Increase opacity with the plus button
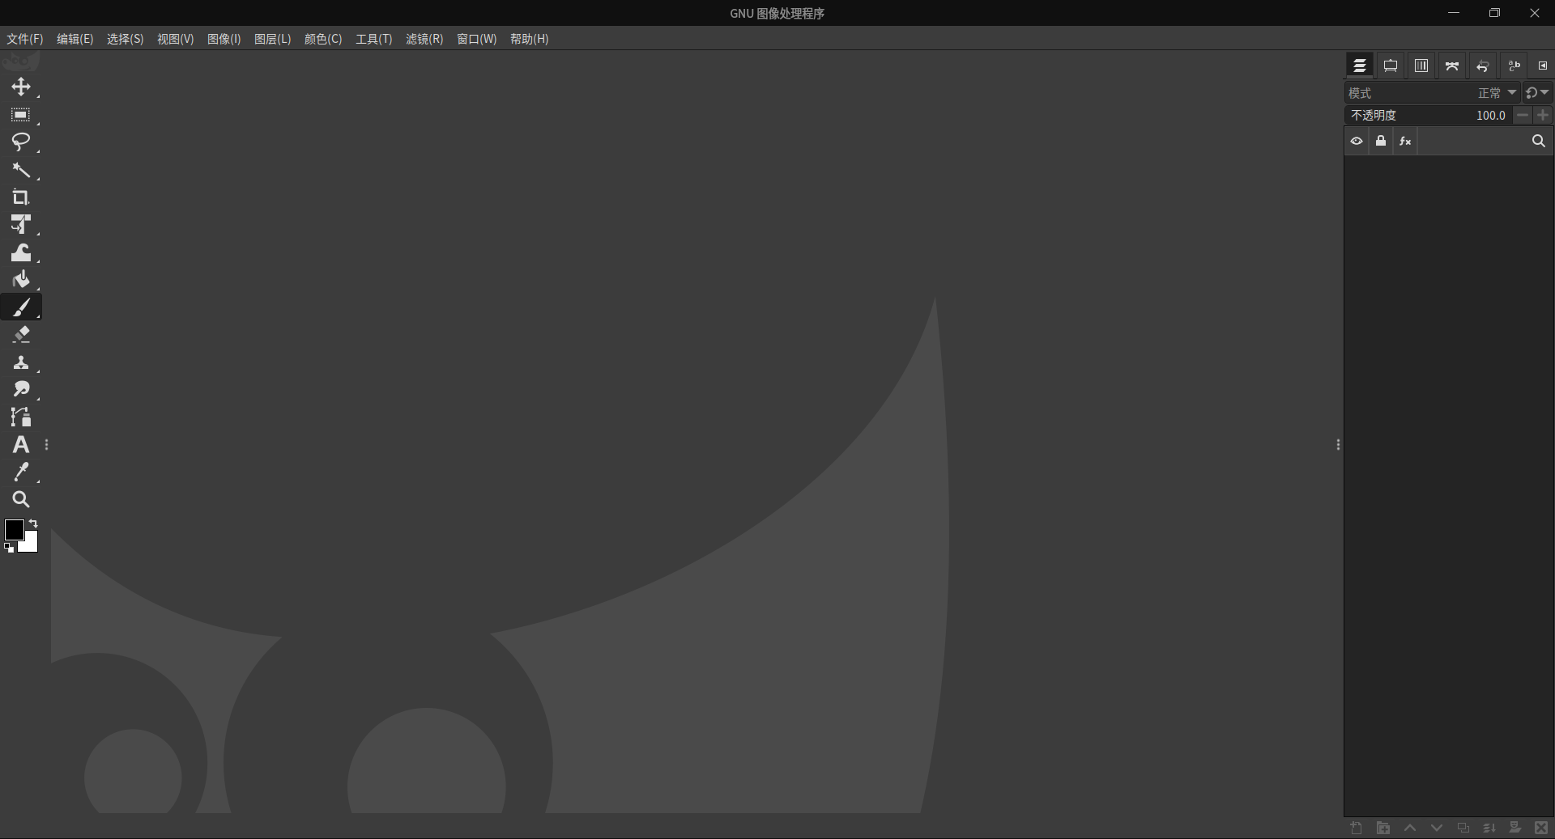This screenshot has width=1555, height=839. coord(1543,115)
